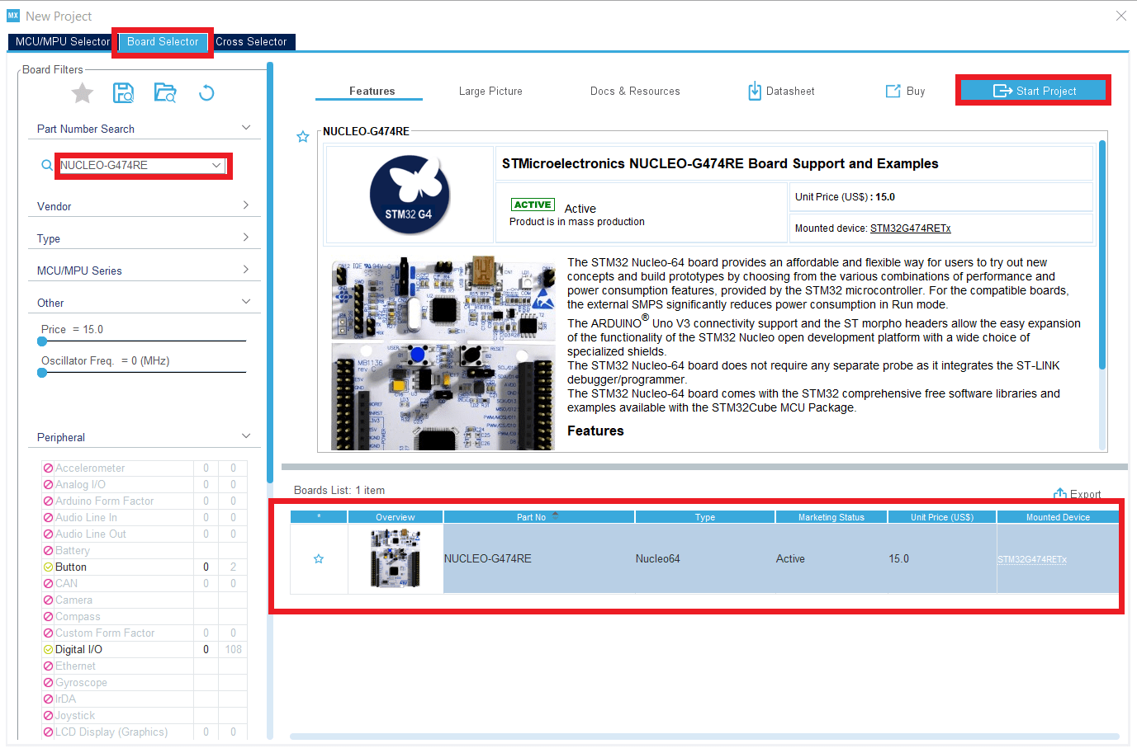Open the NUCLEO-G474RE part number dropdown
Image resolution: width=1137 pixels, height=753 pixels.
216,165
